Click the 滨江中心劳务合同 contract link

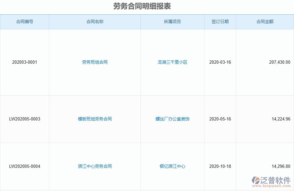coord(95,166)
